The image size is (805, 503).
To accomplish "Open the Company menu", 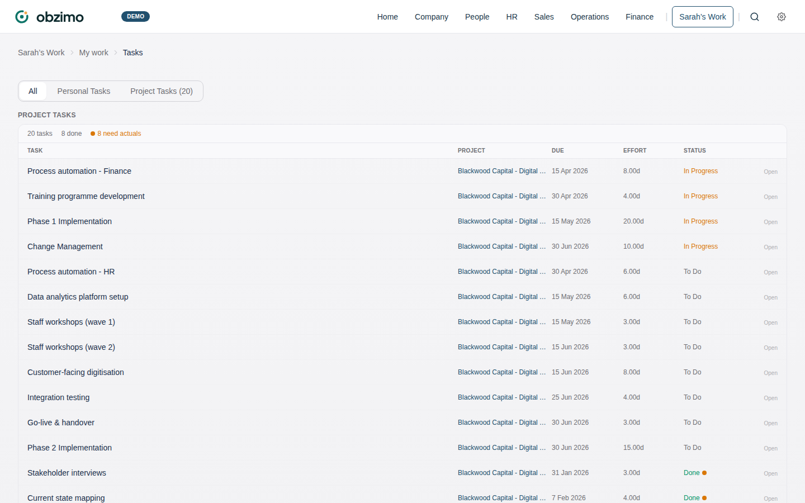I will 432,17.
